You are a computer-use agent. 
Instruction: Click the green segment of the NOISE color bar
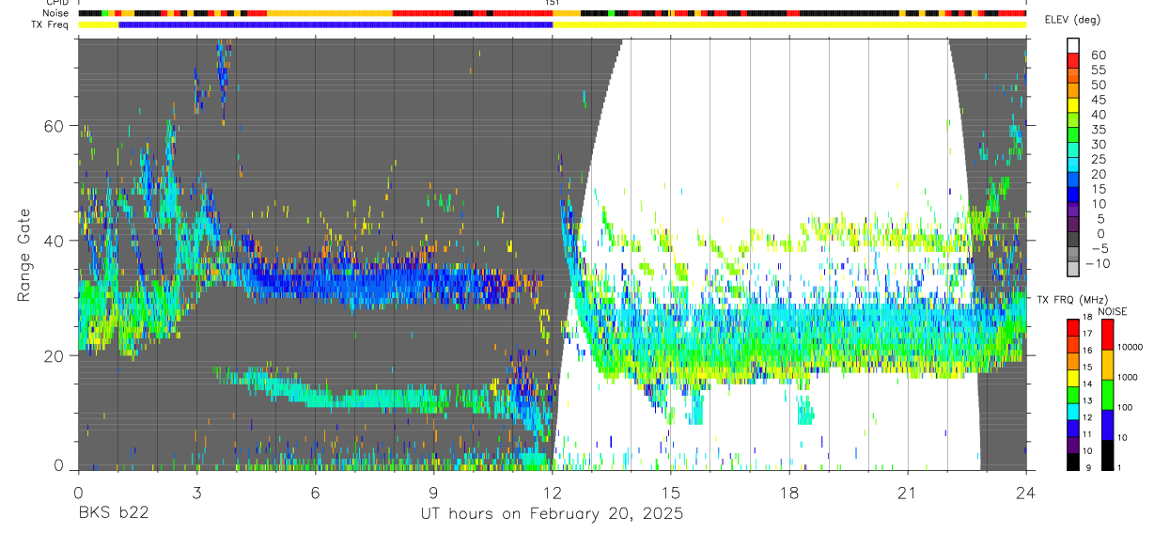pos(1107,394)
